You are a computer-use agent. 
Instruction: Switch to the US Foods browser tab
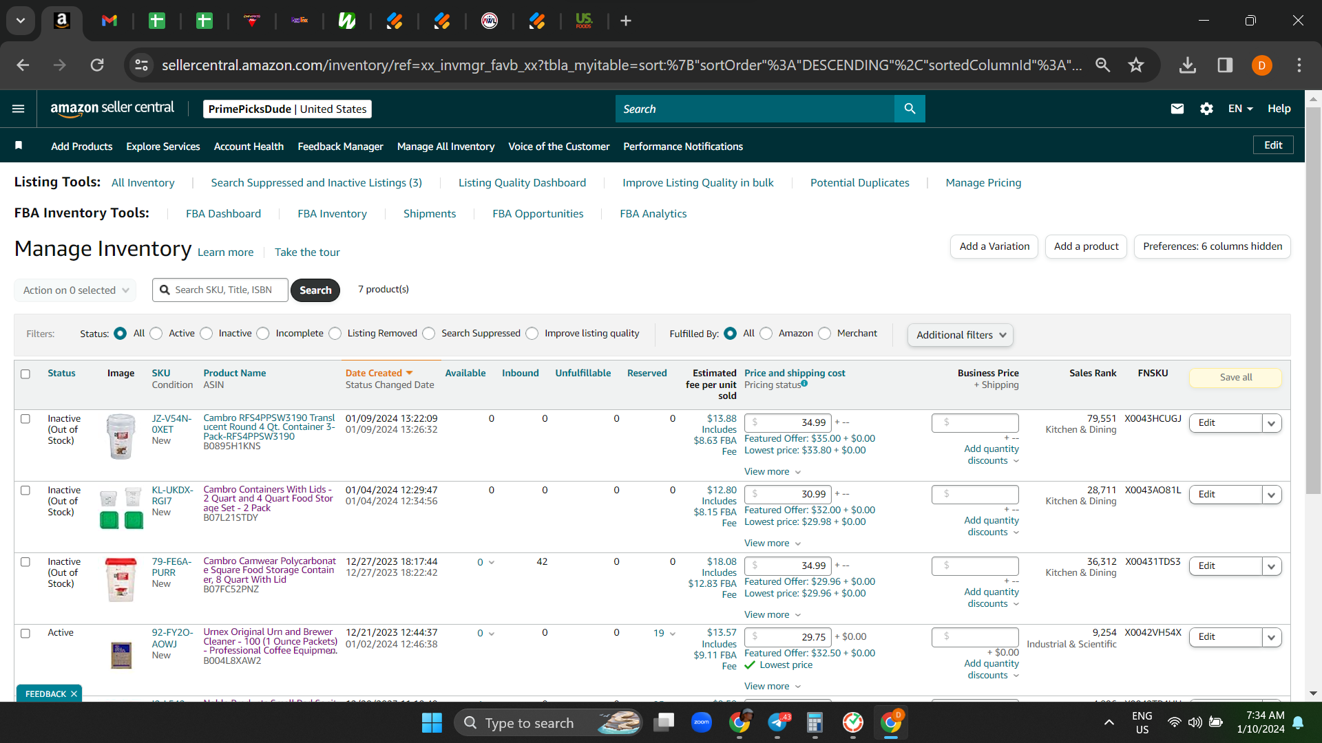[x=584, y=21]
